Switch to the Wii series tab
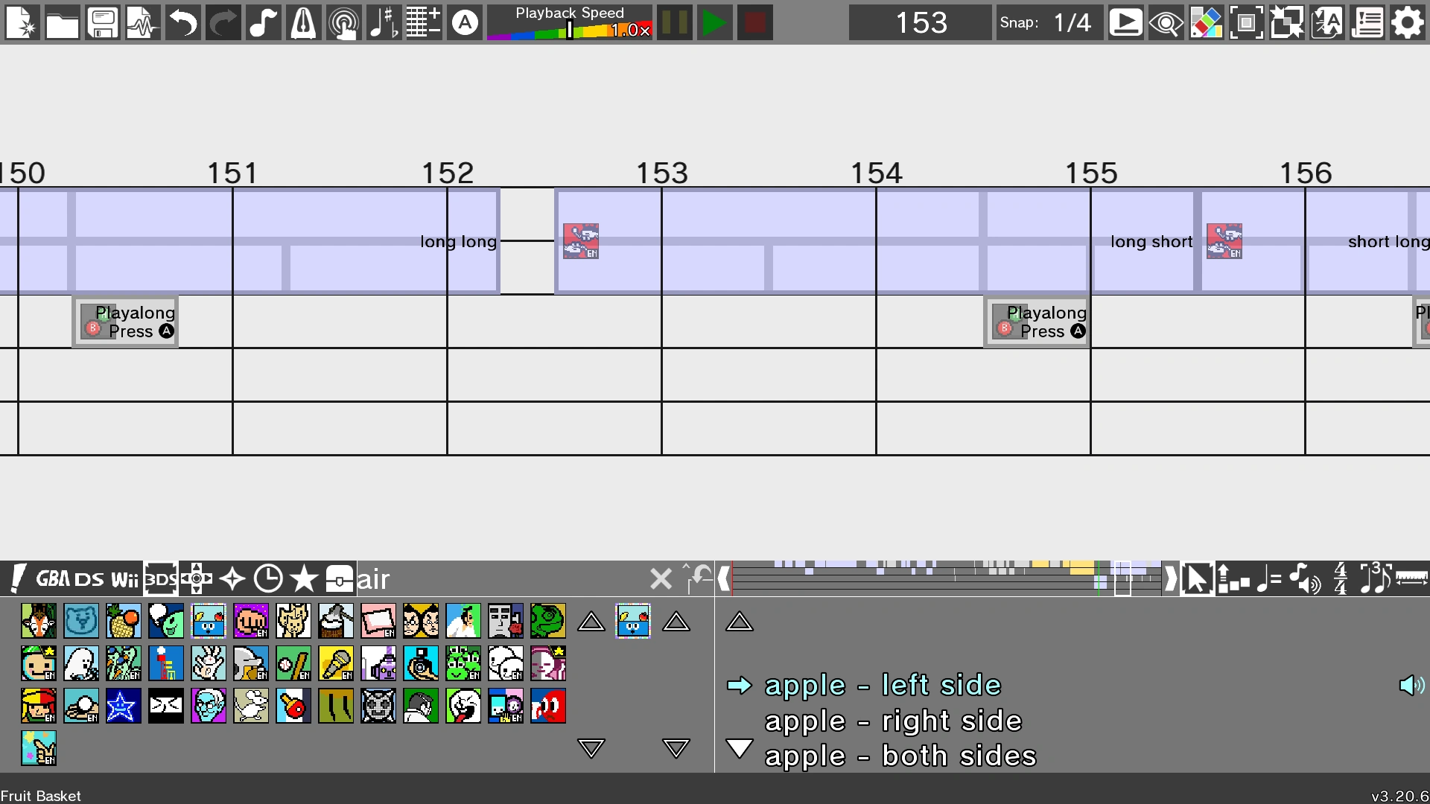The width and height of the screenshot is (1430, 804). click(x=124, y=578)
